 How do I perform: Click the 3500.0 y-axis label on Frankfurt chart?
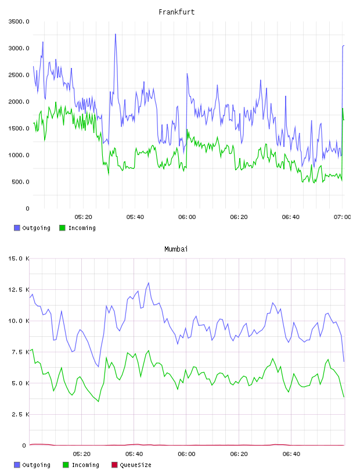(19, 21)
